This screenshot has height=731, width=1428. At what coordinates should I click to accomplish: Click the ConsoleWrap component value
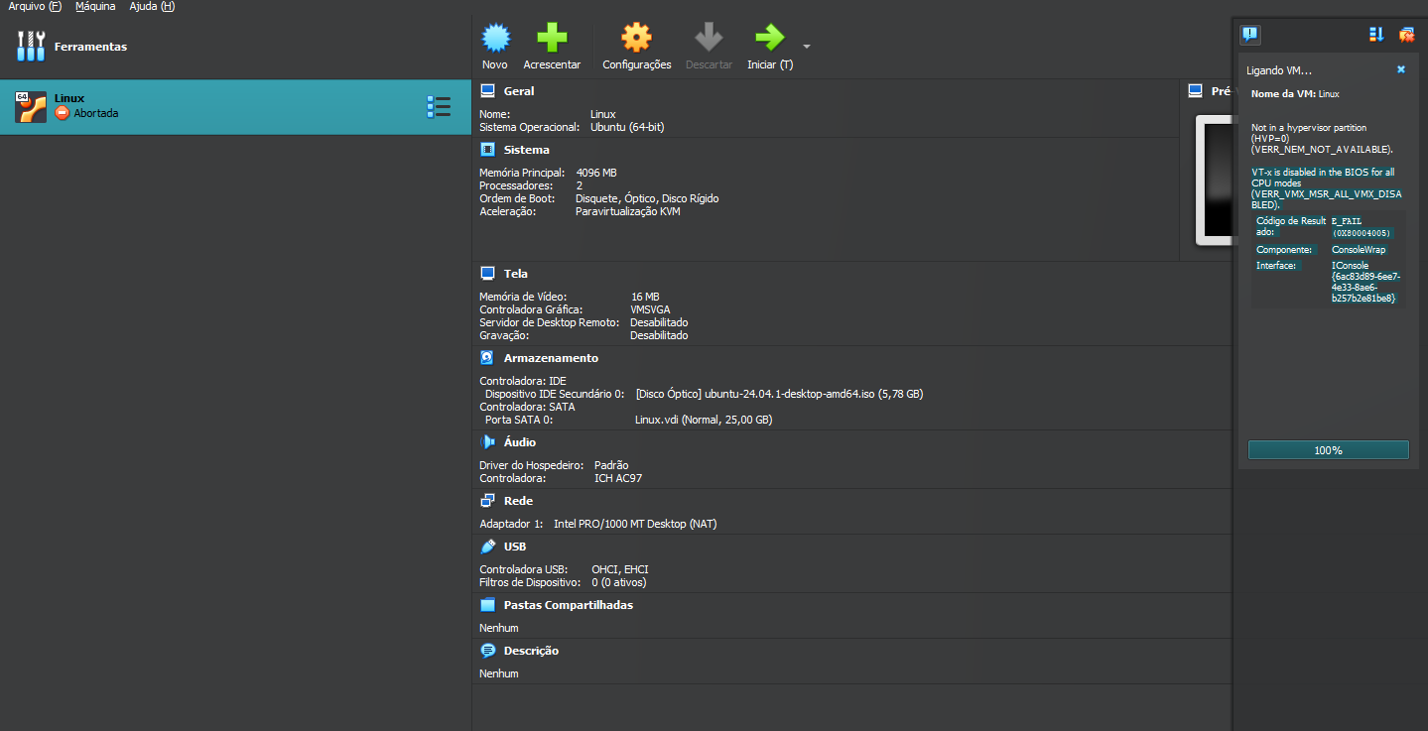1359,250
